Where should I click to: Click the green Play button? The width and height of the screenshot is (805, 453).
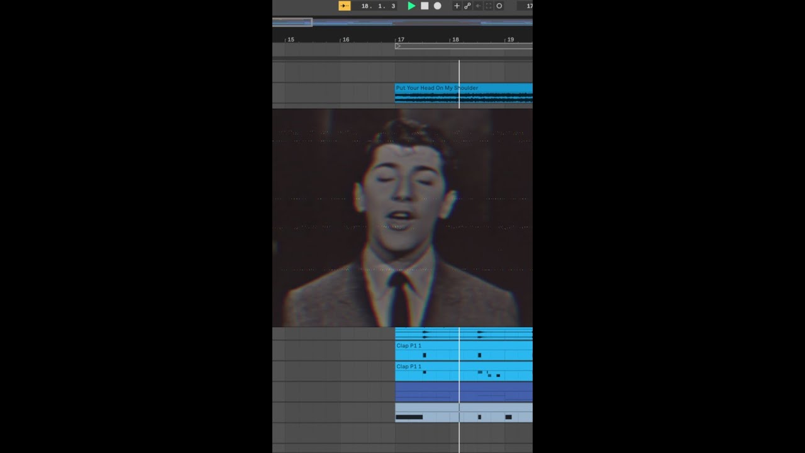click(411, 6)
